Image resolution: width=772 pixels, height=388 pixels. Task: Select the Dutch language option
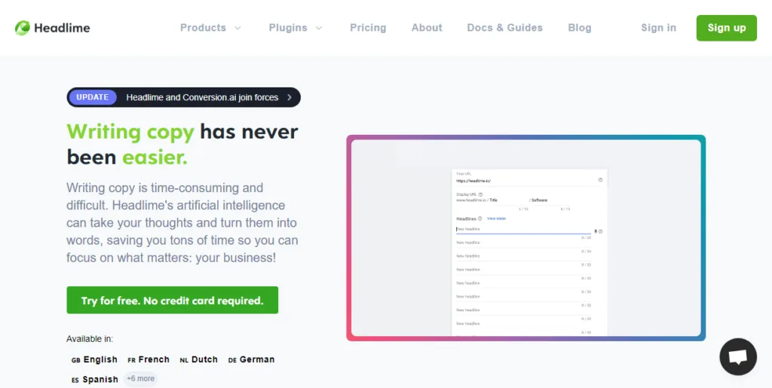click(199, 359)
